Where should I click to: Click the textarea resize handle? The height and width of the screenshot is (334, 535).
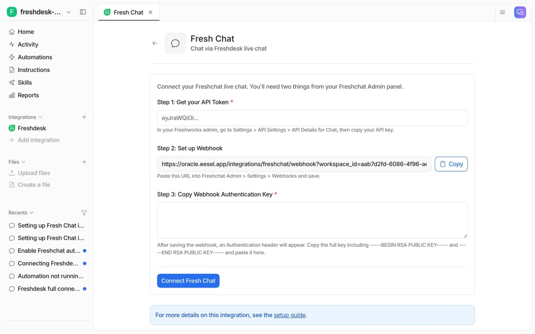click(x=465, y=236)
